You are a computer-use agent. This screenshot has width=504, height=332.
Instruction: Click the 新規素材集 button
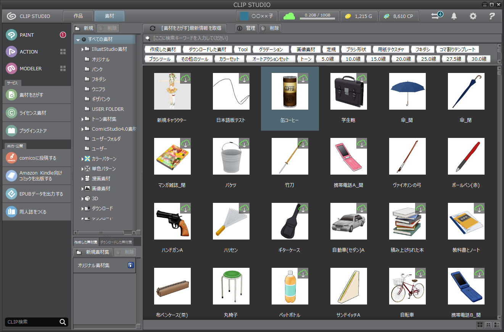point(94,252)
